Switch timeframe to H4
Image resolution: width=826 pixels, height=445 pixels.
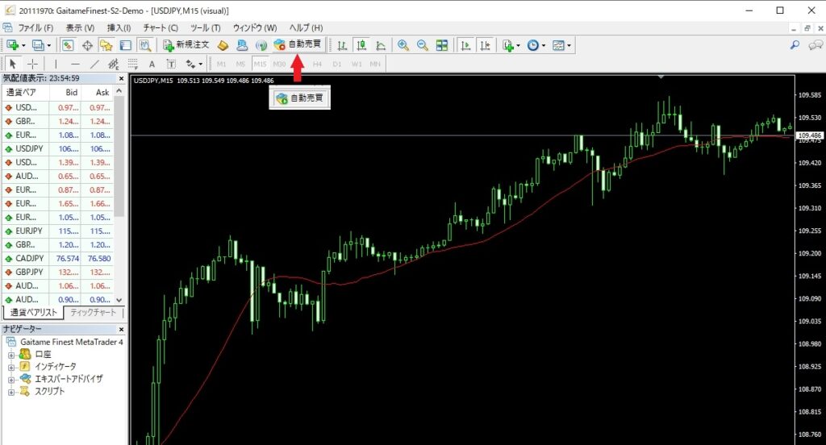point(317,64)
